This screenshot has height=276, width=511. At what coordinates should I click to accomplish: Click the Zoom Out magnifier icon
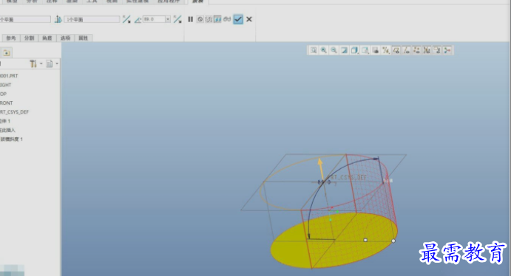(x=334, y=50)
